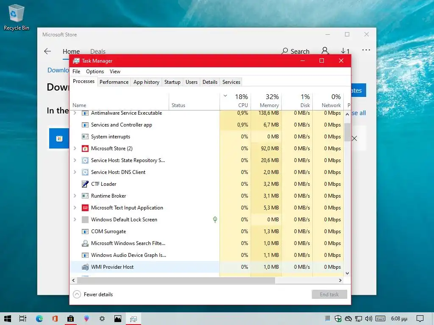Screen dimensions: 434x325
Task: Open the Options menu
Action: point(95,72)
